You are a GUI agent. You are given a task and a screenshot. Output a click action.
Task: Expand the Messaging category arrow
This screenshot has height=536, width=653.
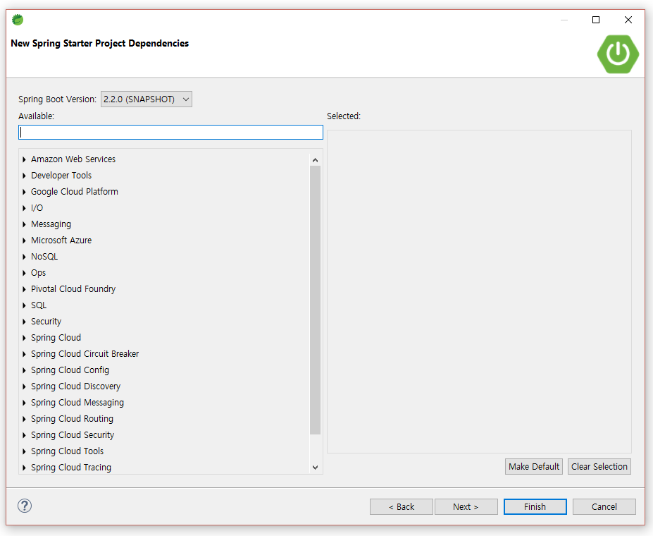24,224
